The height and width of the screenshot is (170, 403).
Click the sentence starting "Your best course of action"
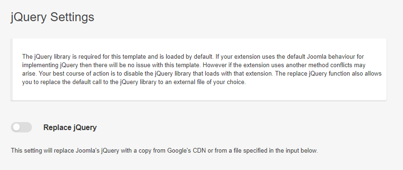click(156, 74)
